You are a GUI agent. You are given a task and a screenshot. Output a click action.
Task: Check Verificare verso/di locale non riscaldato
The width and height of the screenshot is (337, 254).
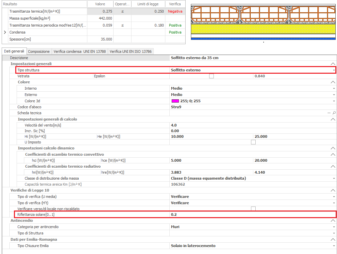pyautogui.click(x=253, y=209)
